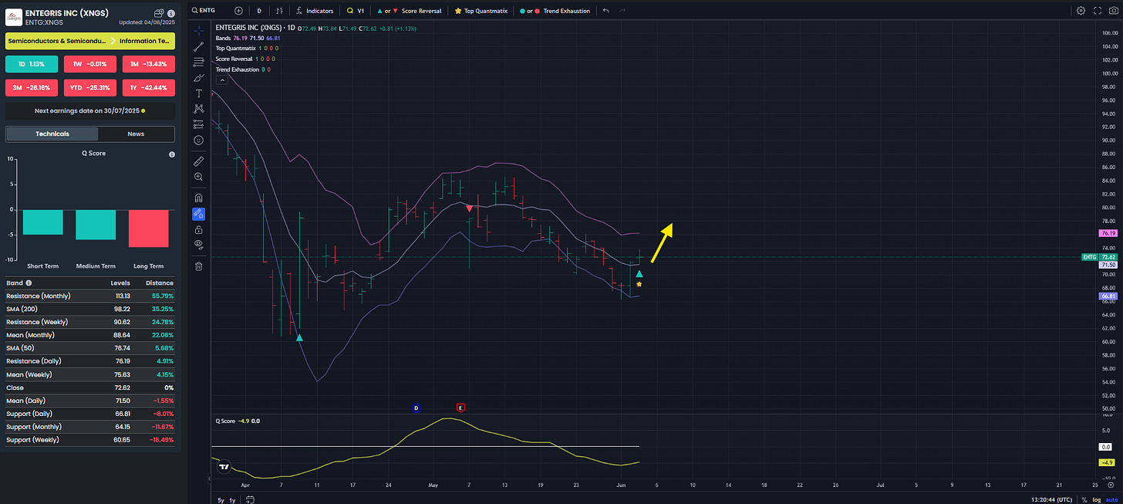The image size is (1123, 504).
Task: Switch to the Technicals tab
Action: click(x=52, y=134)
